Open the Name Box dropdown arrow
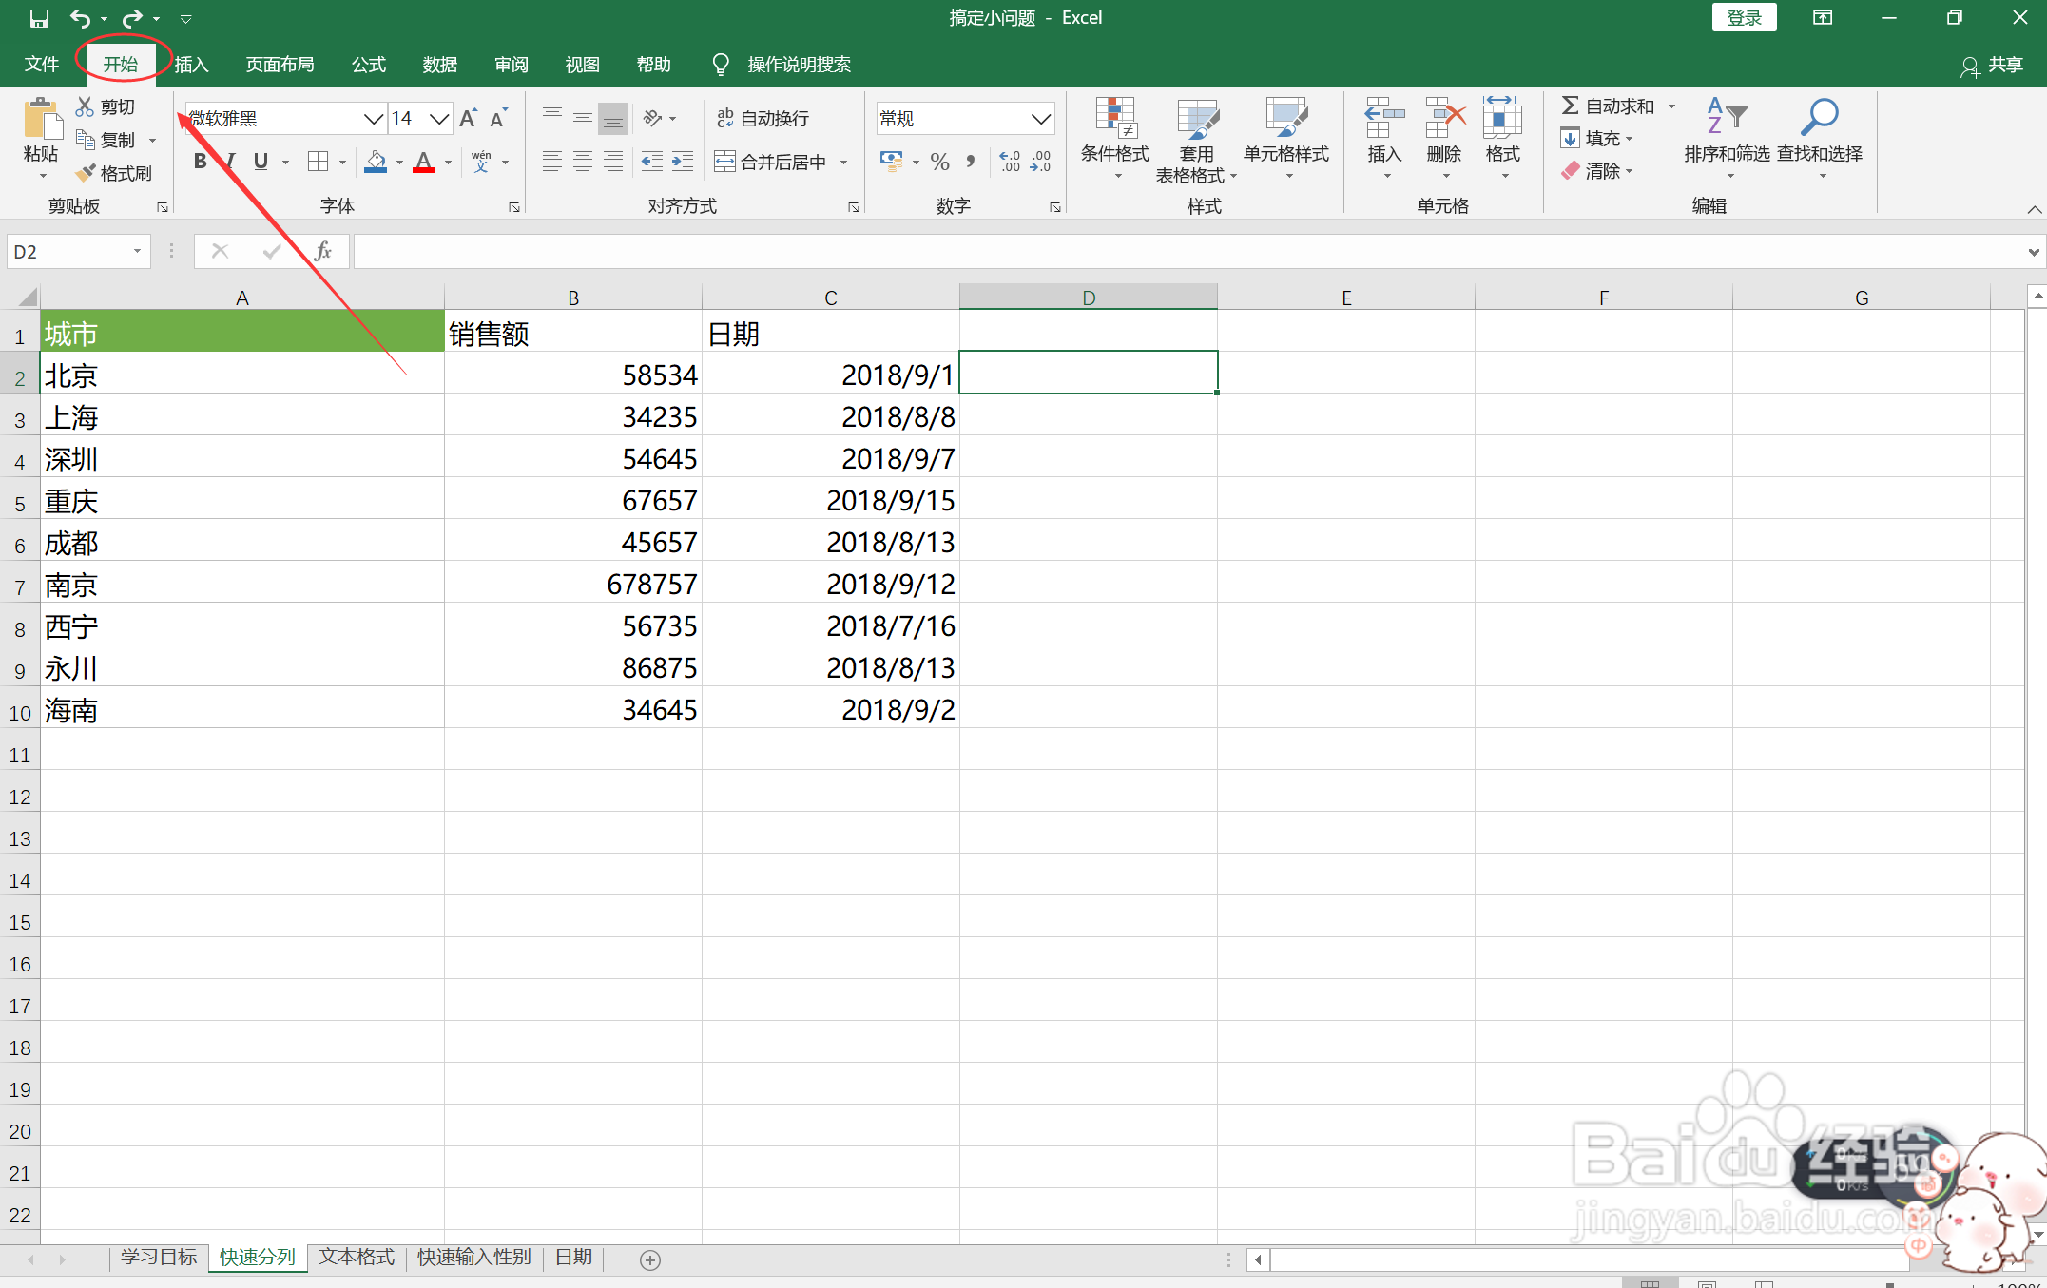2047x1288 pixels. [138, 251]
